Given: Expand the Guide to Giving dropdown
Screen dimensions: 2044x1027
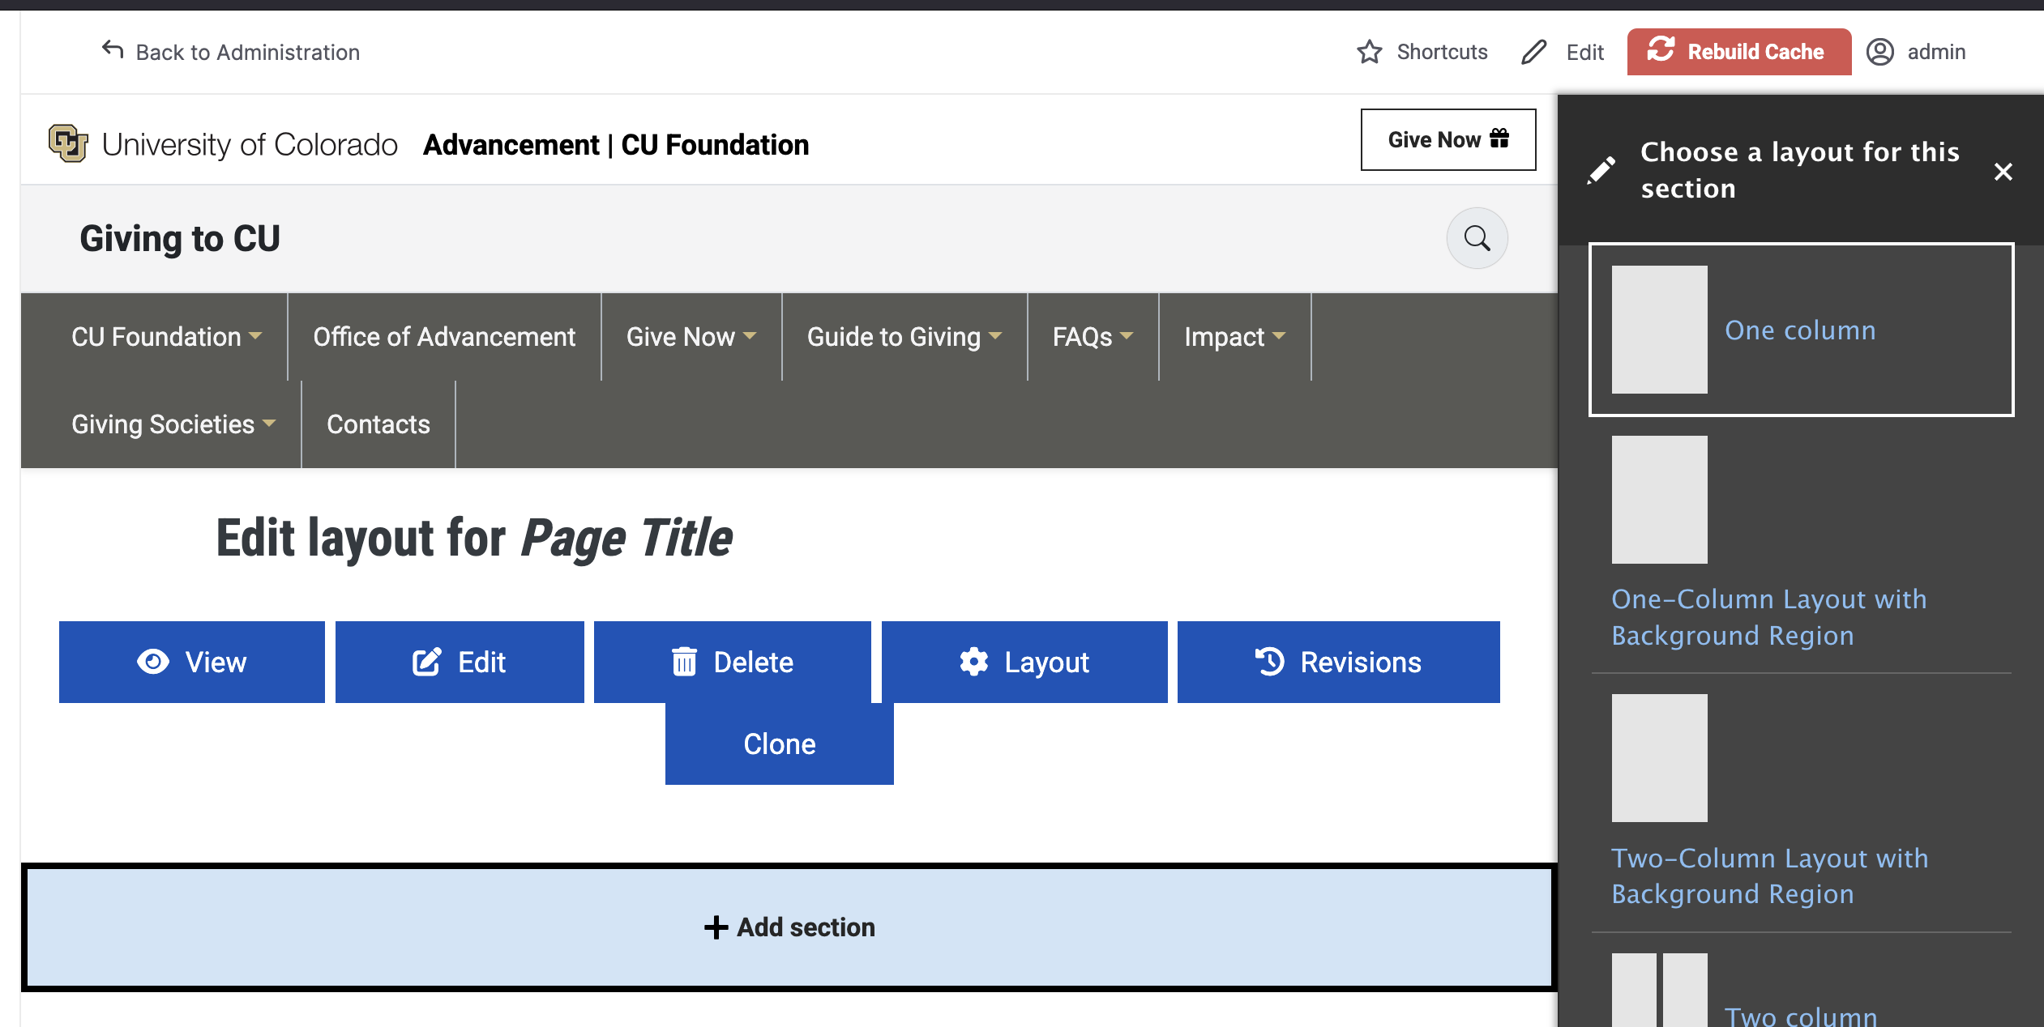Looking at the screenshot, I should coord(996,335).
